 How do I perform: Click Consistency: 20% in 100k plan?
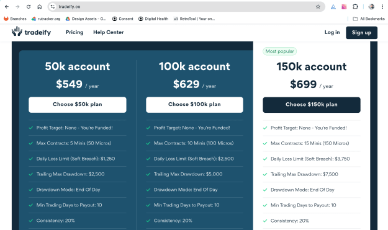click(173, 221)
